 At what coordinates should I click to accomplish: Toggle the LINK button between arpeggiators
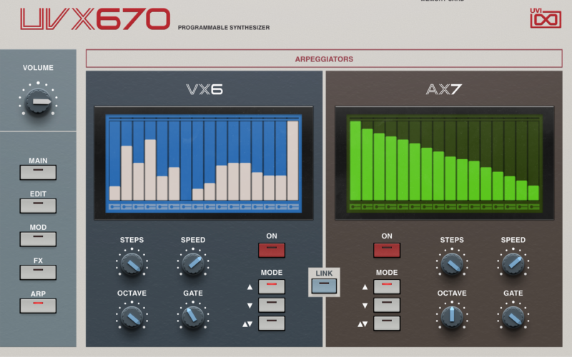[x=324, y=286]
